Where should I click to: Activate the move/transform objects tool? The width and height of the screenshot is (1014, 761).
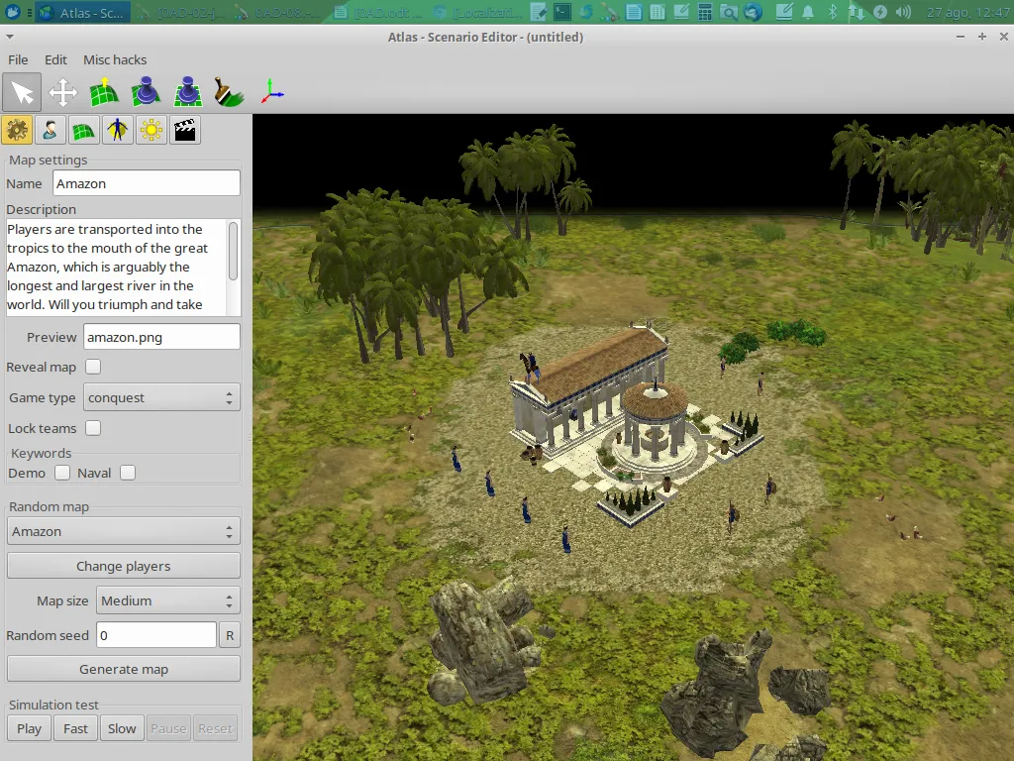coord(62,92)
